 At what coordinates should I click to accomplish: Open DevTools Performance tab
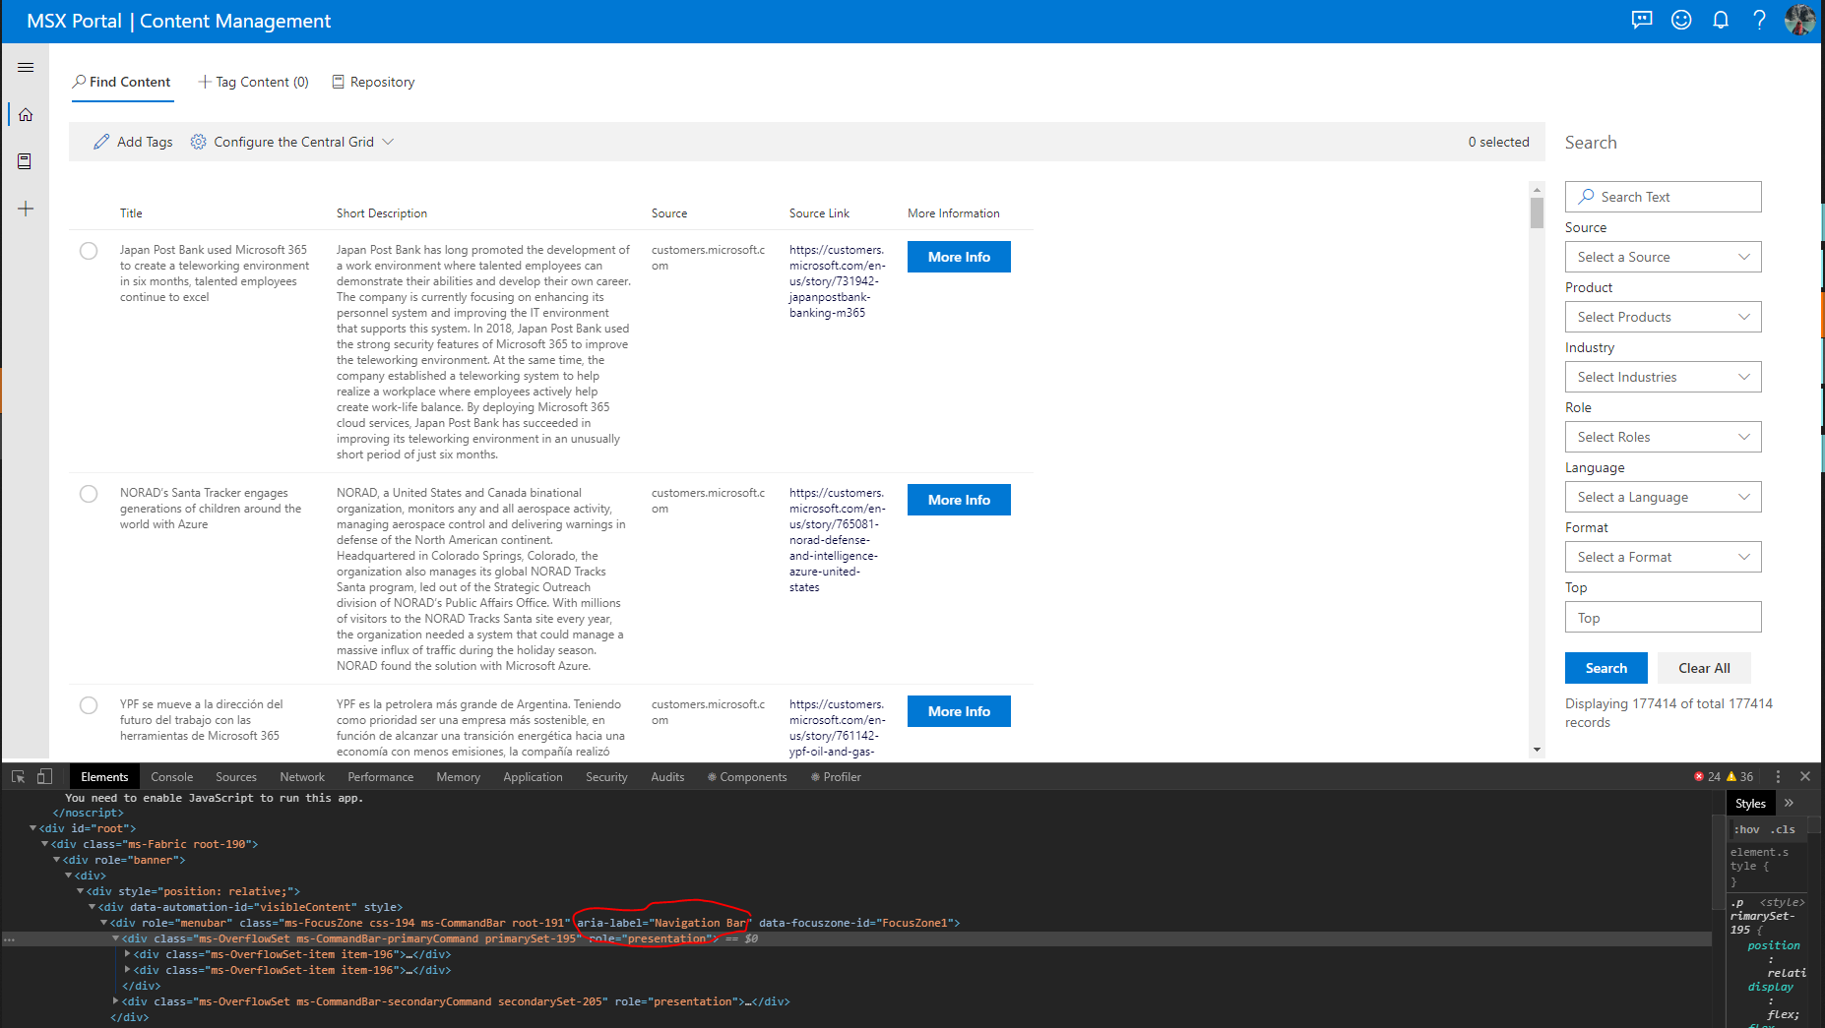(x=381, y=776)
